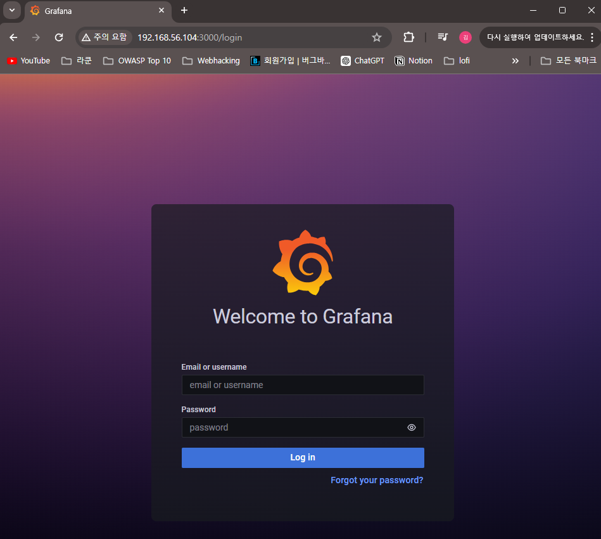Focus the Password input field

[x=303, y=427]
